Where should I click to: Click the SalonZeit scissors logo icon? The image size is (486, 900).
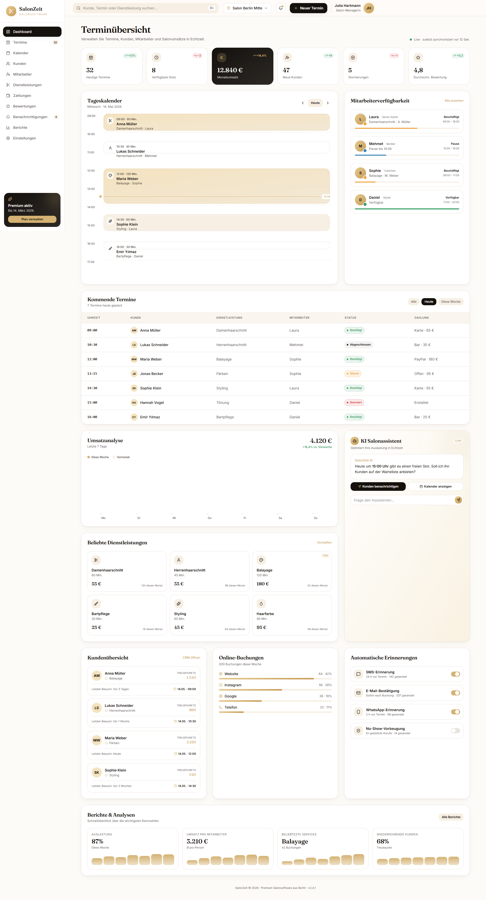tap(11, 11)
